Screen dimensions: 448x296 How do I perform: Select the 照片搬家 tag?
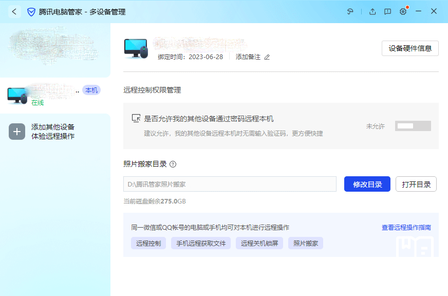coord(306,244)
